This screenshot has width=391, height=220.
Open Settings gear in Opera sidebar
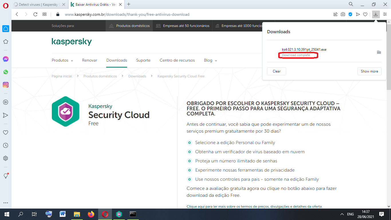(x=5, y=158)
